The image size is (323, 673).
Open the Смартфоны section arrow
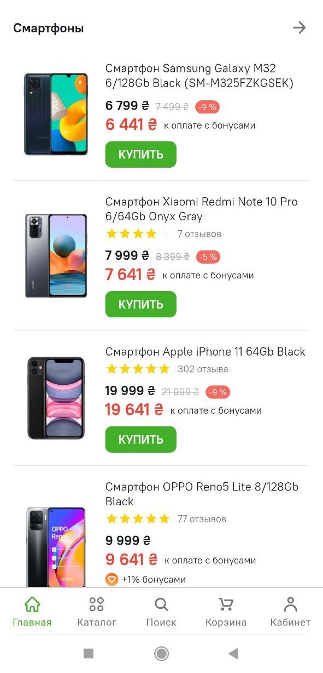(299, 28)
